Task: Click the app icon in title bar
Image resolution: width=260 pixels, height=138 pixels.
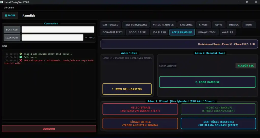Action: (2, 2)
